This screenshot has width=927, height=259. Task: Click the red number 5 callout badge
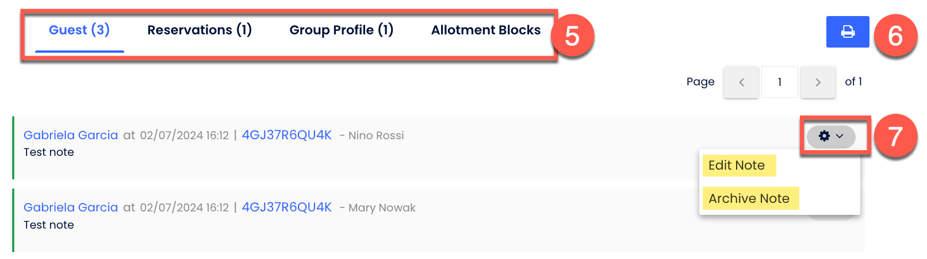pyautogui.click(x=572, y=36)
